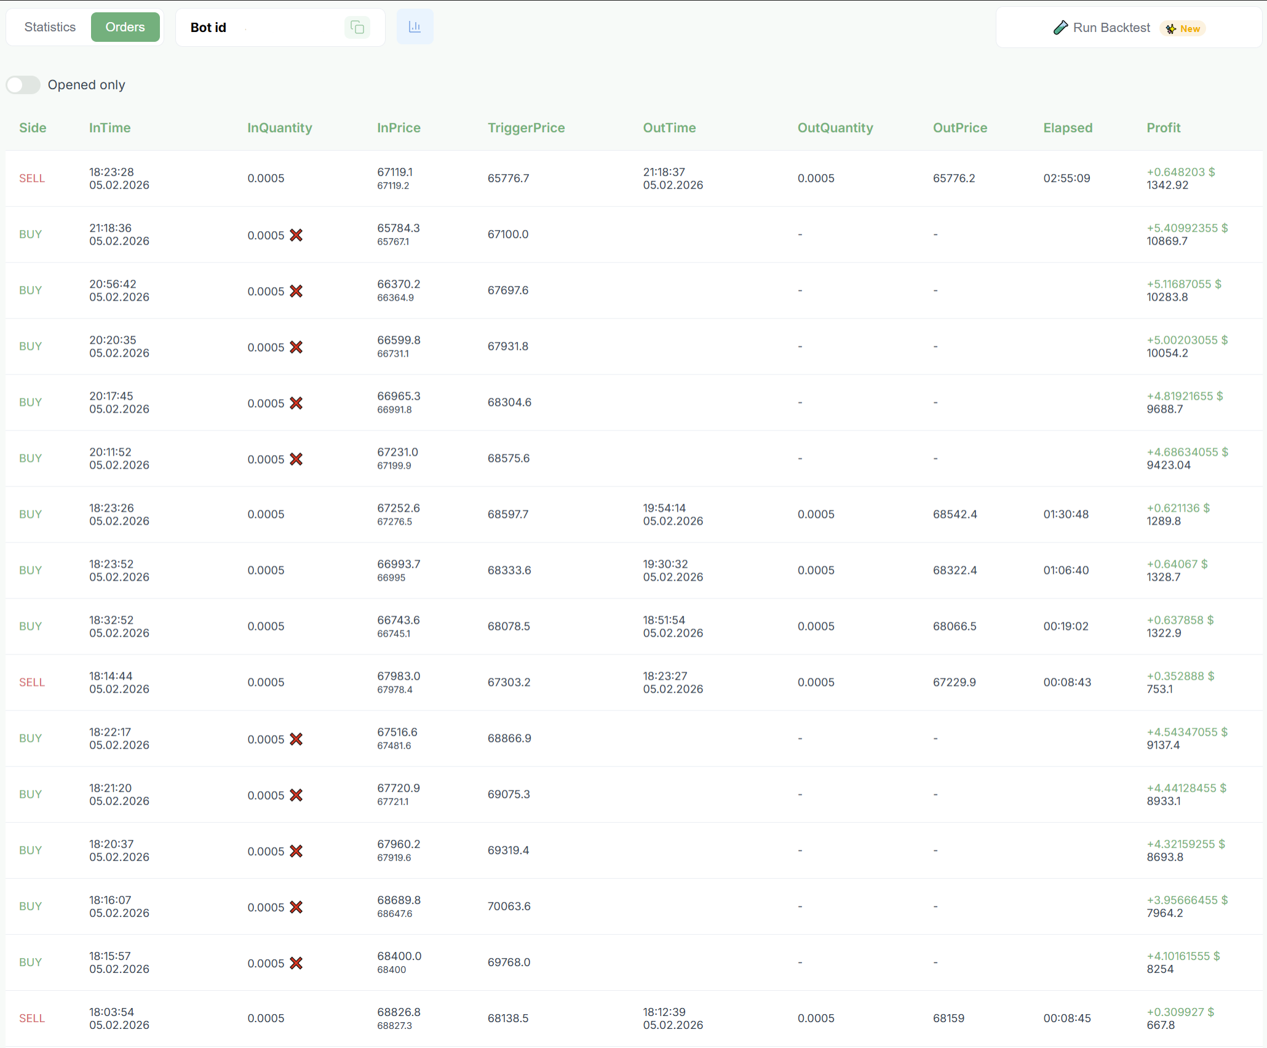Select the Orders tab

tap(125, 27)
